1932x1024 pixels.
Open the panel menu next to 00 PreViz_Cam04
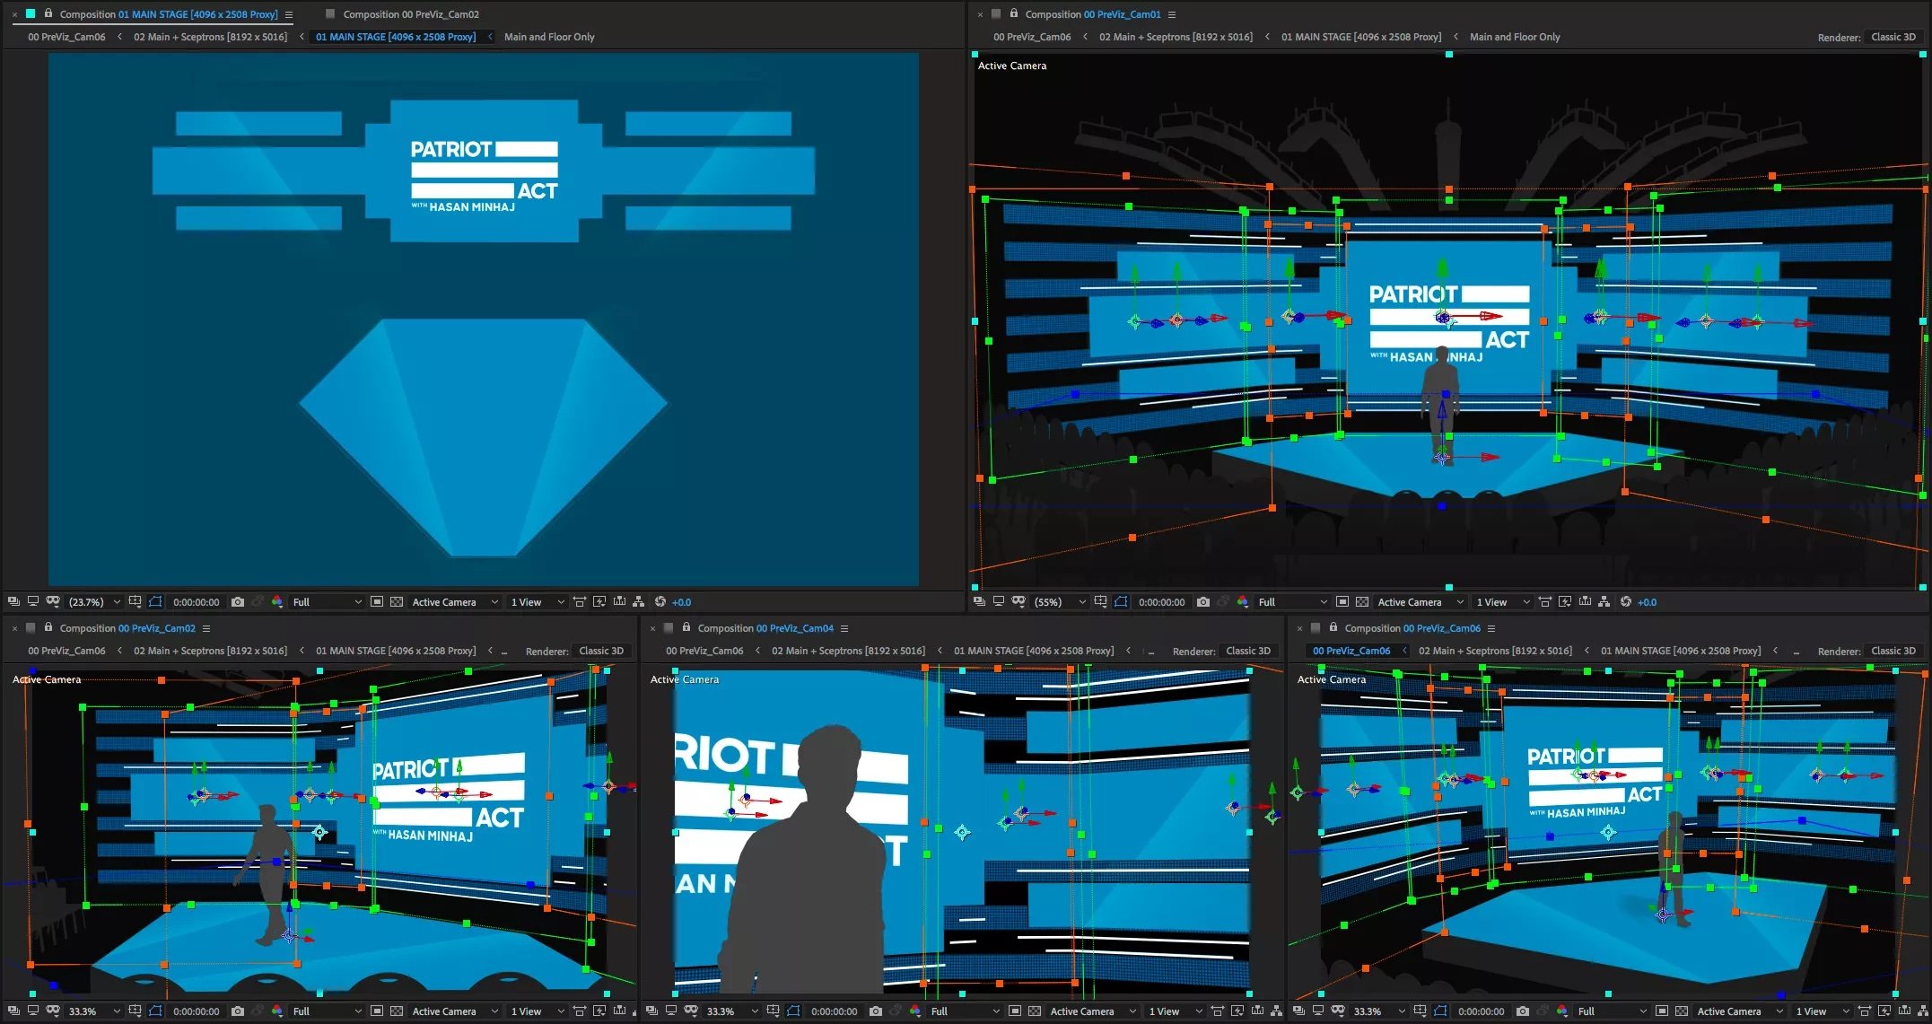click(x=844, y=628)
